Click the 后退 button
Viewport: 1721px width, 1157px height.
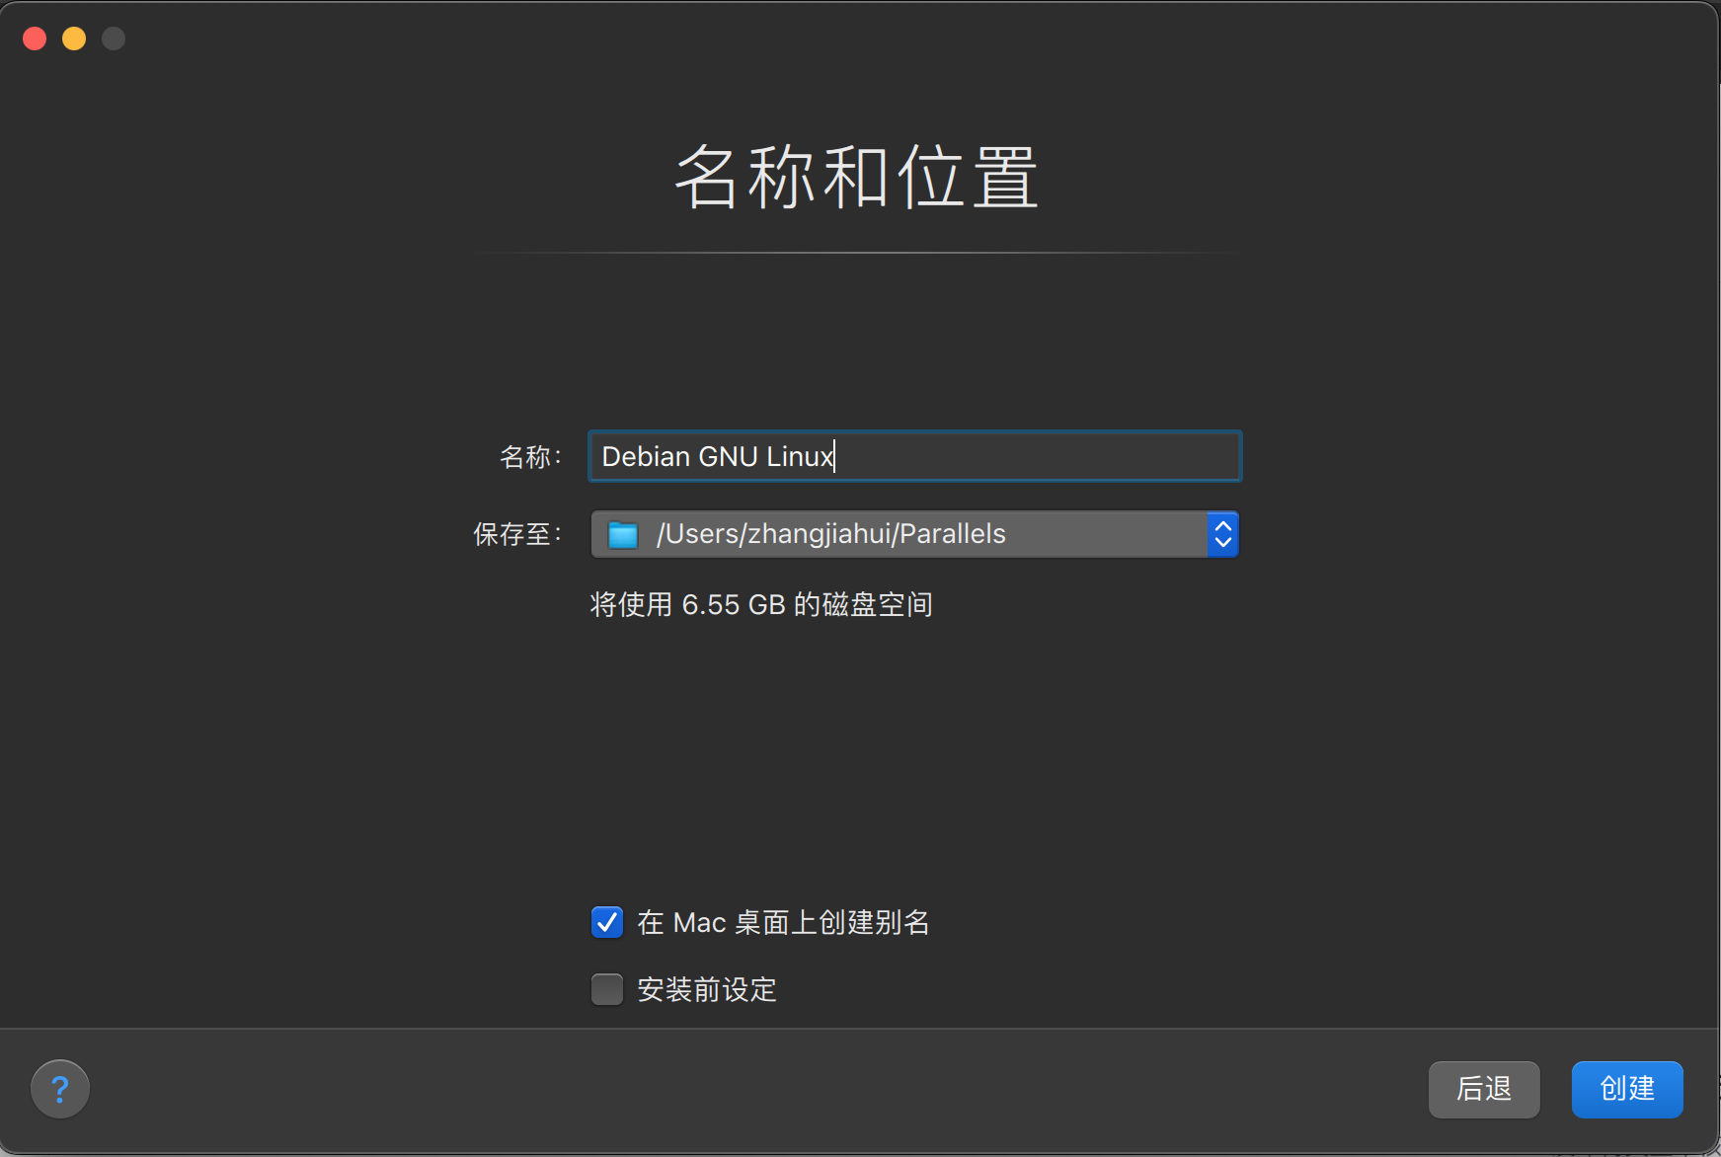(1484, 1089)
